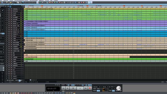Click the green heart-shaped icon in top toolbar
The width and height of the screenshot is (167, 94).
coord(55,2)
